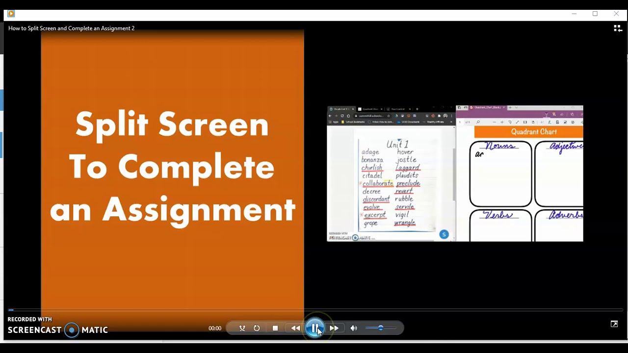View full screen via bottom-right arrow icon
Image resolution: width=628 pixels, height=353 pixels.
tap(614, 324)
